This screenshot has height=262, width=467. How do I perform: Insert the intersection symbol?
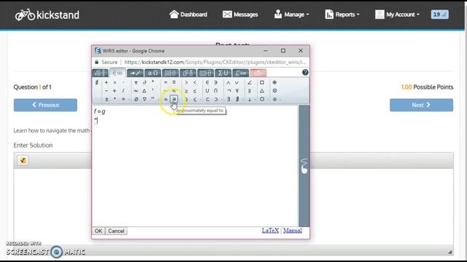coord(216,90)
